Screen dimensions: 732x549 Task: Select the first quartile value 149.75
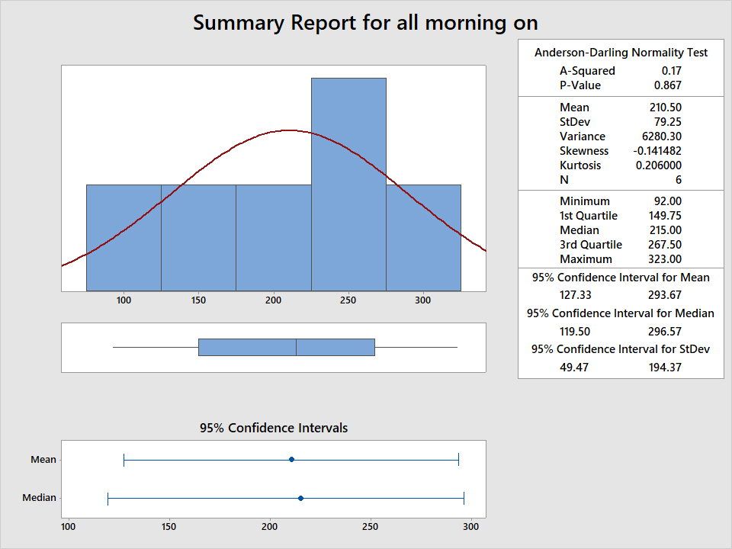[x=665, y=216]
